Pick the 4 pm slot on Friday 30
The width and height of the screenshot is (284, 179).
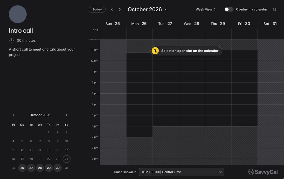[x=245, y=110]
